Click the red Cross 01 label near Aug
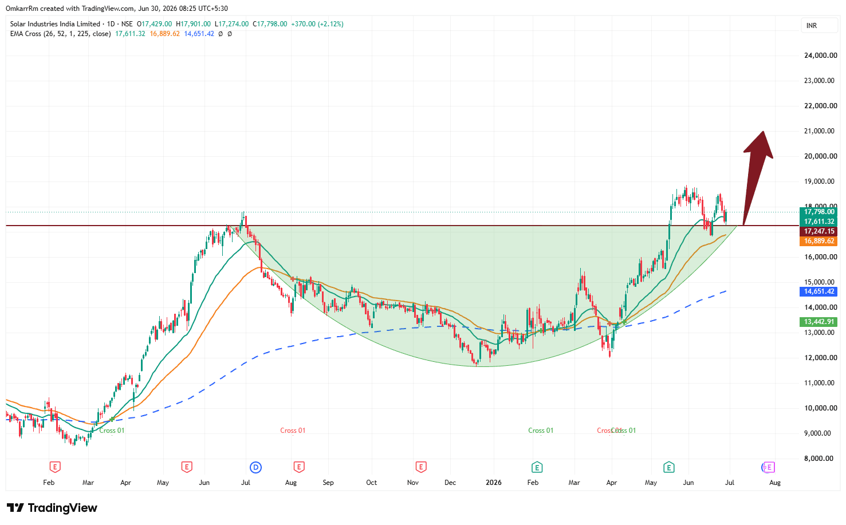Screen dimensions: 846x525 [293, 431]
